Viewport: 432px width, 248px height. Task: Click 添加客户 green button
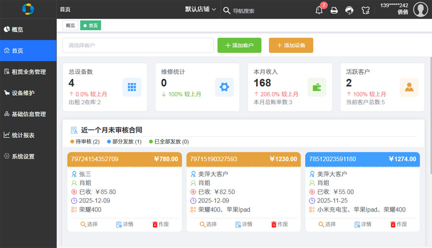click(x=239, y=45)
